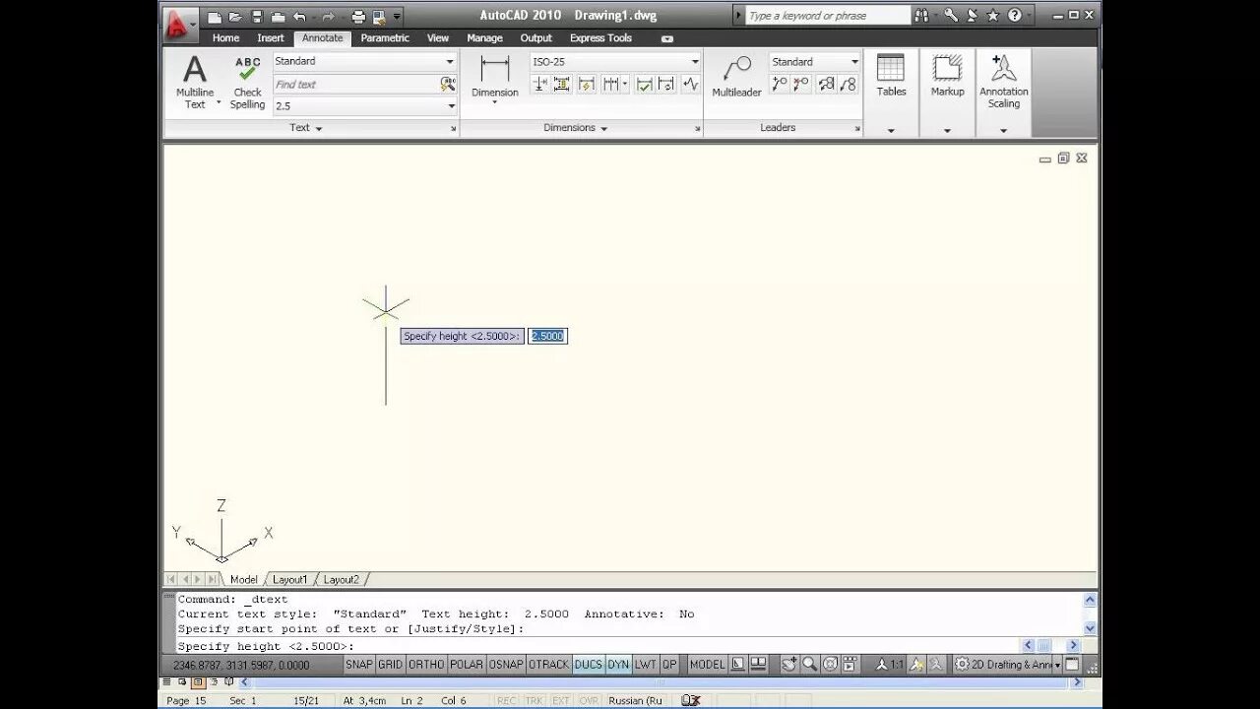Screen dimensions: 1260x709
Task: Click the Zoom magnifier icon in status bar
Action: click(809, 665)
